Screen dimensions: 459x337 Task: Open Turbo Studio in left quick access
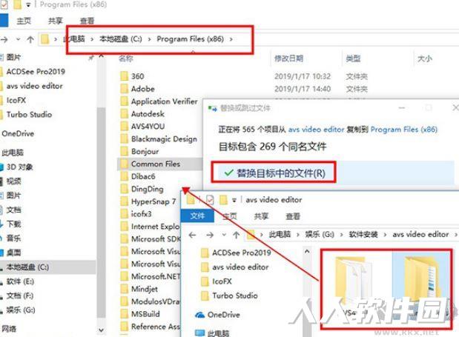pos(29,115)
